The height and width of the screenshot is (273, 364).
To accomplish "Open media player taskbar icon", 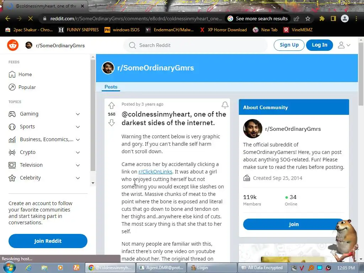I will pyautogui.click(x=60, y=268).
